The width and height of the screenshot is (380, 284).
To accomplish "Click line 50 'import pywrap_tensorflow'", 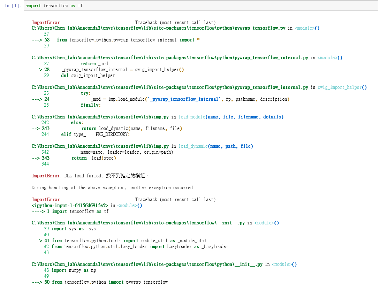I will pyautogui.click(x=100, y=282).
